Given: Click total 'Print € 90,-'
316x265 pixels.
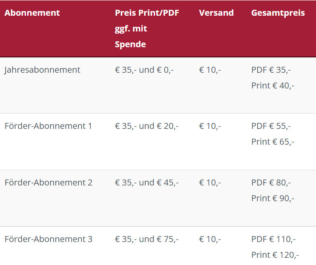Looking at the screenshot, I should (x=273, y=198).
